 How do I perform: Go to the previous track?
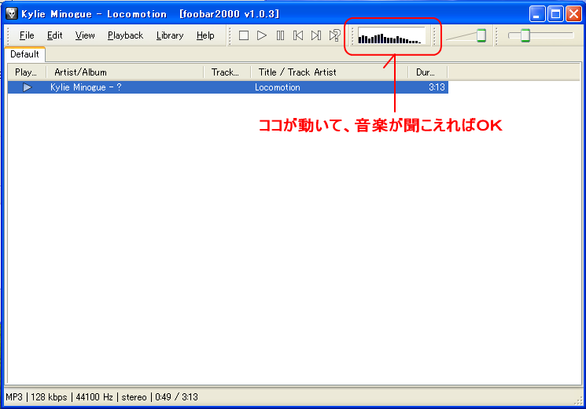pyautogui.click(x=298, y=35)
